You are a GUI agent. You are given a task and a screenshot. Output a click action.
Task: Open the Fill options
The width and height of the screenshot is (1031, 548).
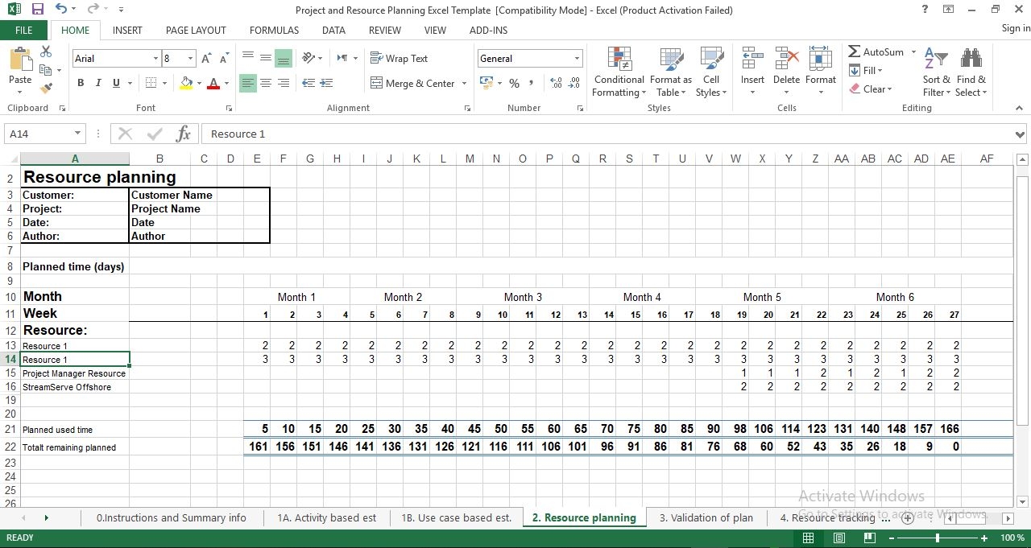click(x=867, y=70)
